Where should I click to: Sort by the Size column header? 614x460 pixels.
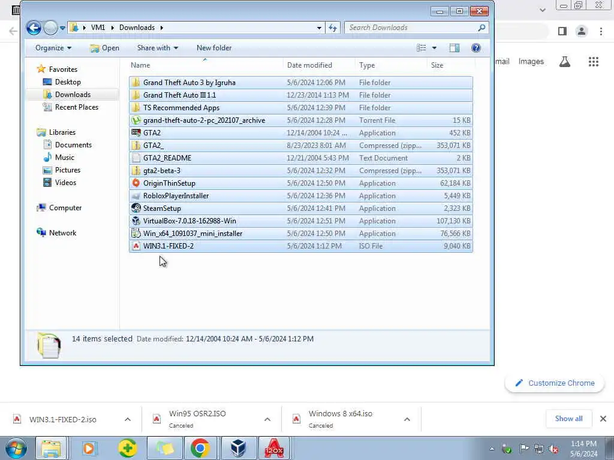coord(437,65)
